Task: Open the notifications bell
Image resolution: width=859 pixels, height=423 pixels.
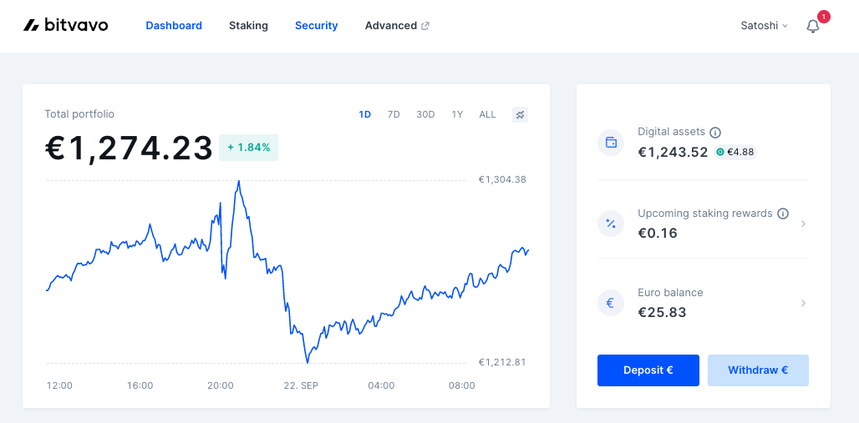Action: [x=813, y=26]
